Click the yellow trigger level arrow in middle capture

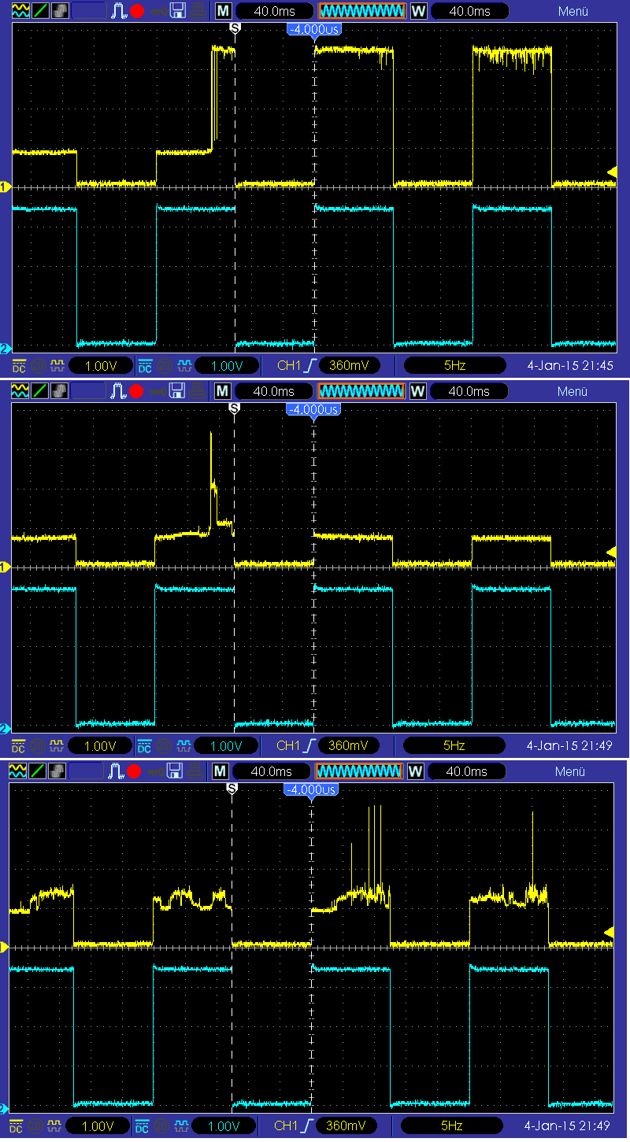point(612,552)
